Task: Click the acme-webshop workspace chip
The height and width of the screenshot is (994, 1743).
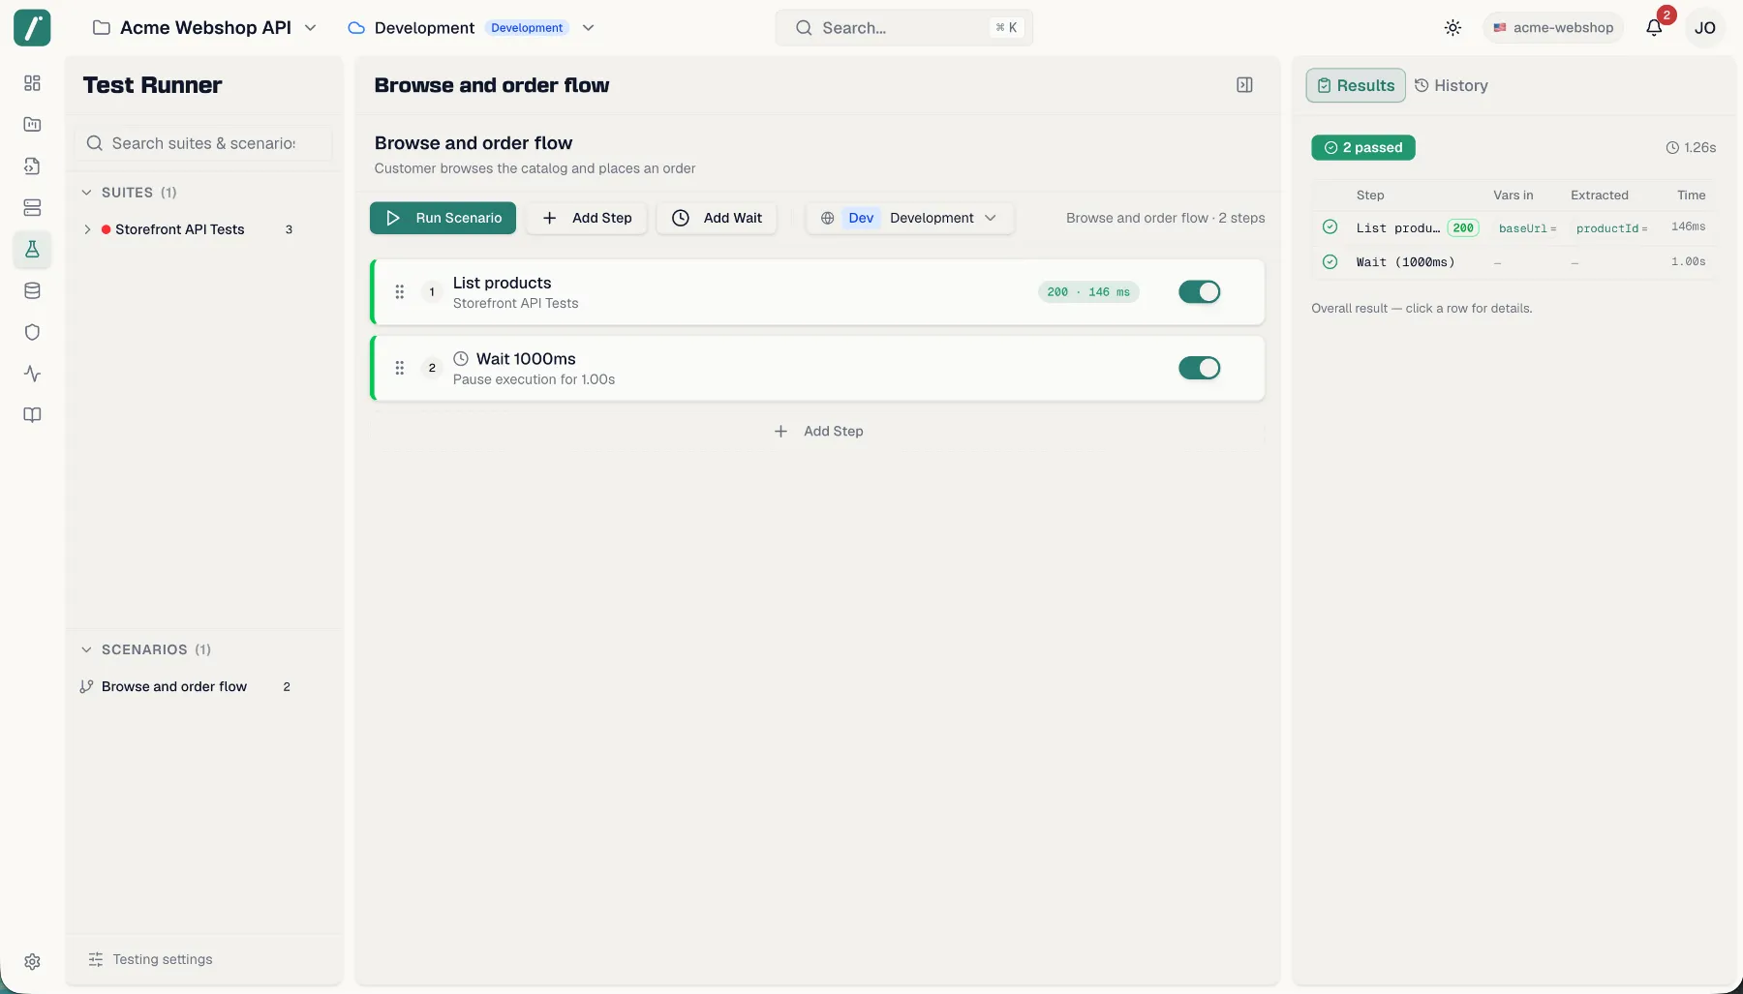Action: click(x=1553, y=28)
